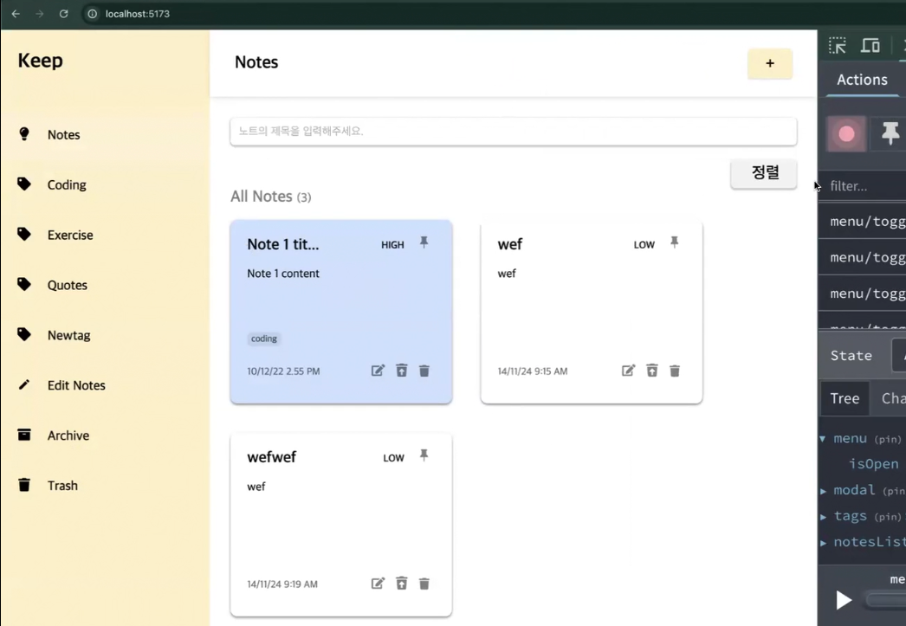
Task: Click the browser forward arrow
Action: pos(39,14)
